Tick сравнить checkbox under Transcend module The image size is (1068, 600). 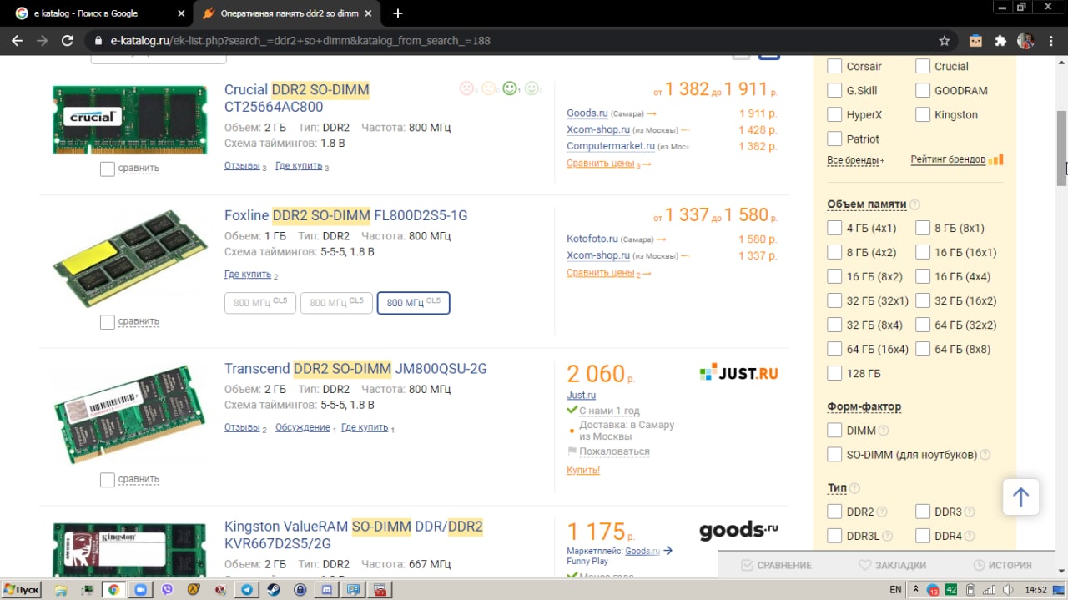pos(107,480)
